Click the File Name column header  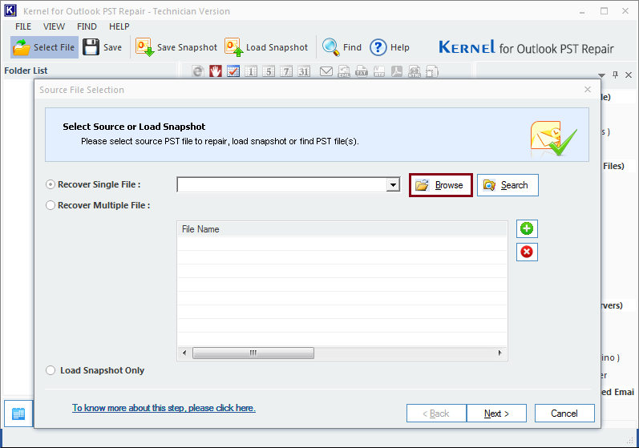coord(342,229)
